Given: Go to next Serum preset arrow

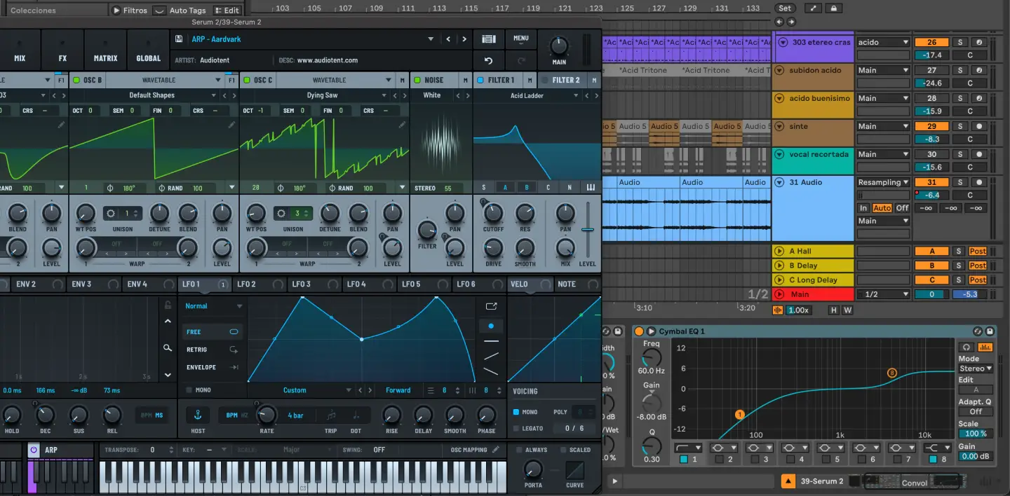Looking at the screenshot, I should pos(464,39).
